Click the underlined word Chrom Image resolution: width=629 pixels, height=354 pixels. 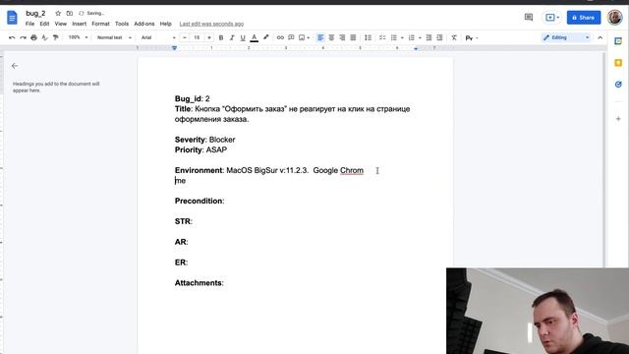point(352,170)
